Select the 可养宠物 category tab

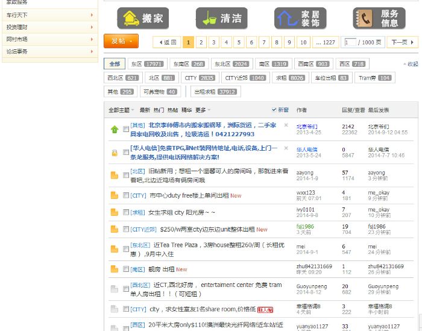tap(160, 92)
